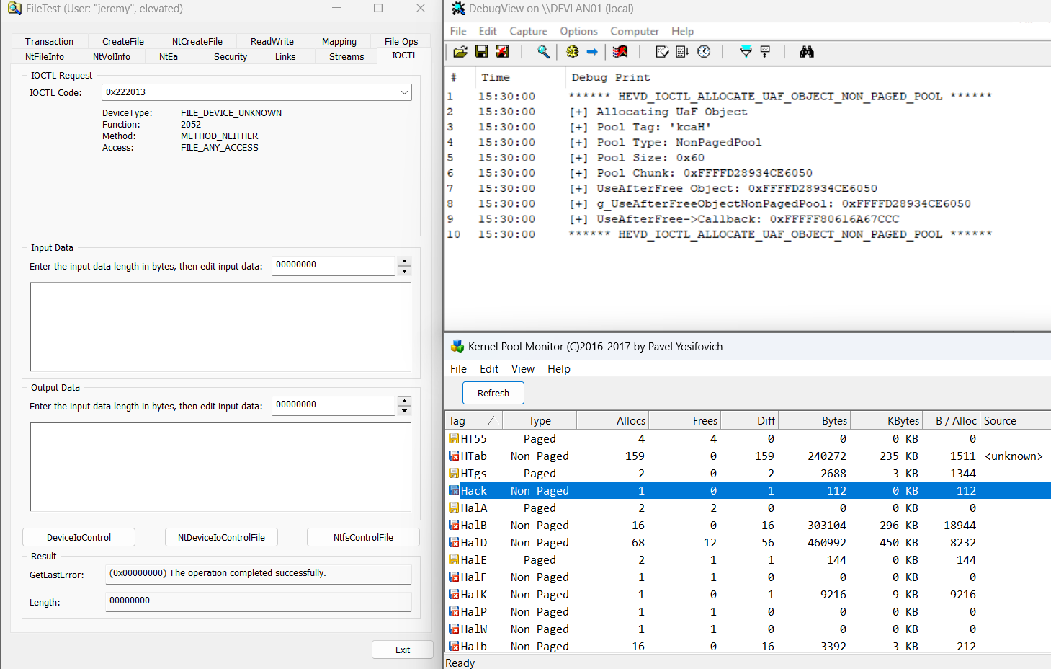Click the FileTest title bar app icon
The height and width of the screenshot is (669, 1051).
click(14, 9)
